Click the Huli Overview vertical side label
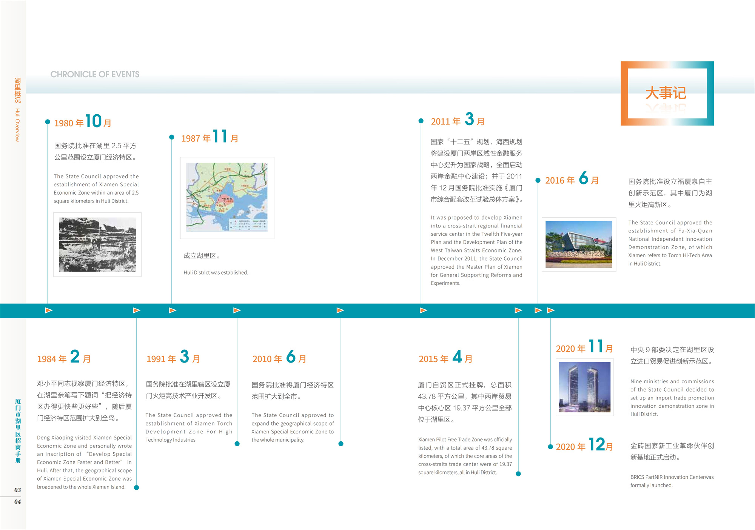The width and height of the screenshot is (755, 530). tap(17, 125)
